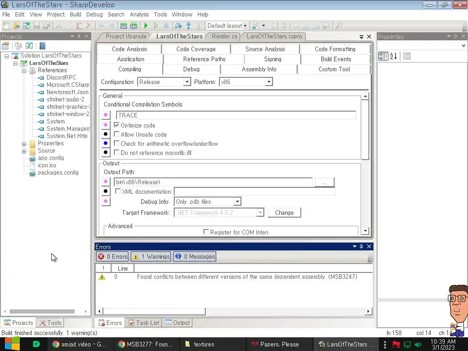Click the Step Into toolbar icon
The width and height of the screenshot is (468, 351).
pyautogui.click(x=188, y=26)
